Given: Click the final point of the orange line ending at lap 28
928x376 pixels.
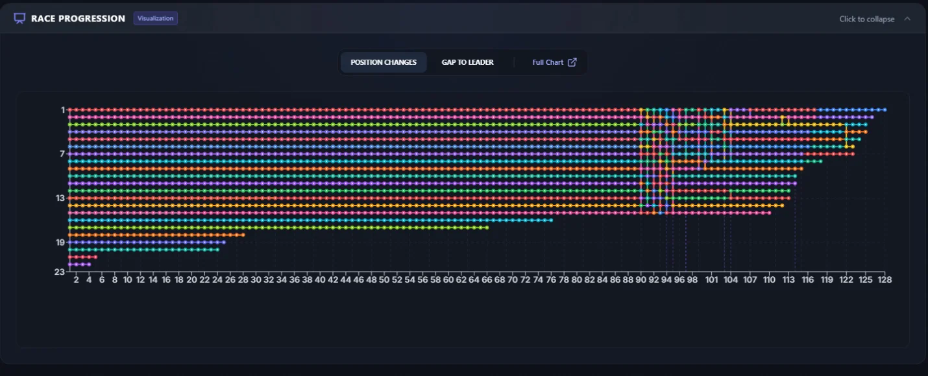Looking at the screenshot, I should point(243,235).
